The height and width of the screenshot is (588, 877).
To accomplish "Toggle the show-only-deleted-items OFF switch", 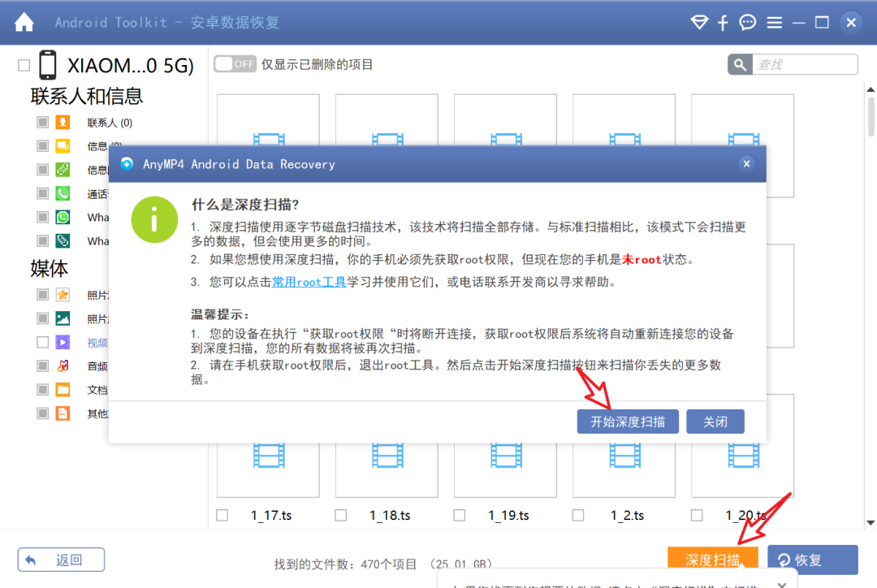I will pos(235,64).
